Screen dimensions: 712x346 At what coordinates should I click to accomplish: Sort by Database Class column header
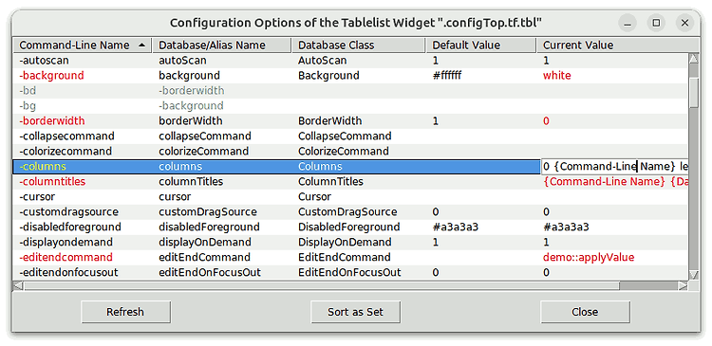[358, 46]
